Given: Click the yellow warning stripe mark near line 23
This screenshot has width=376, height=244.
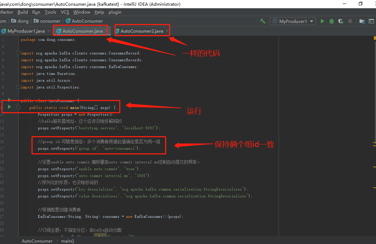Looking at the screenshot, I should [x=374, y=188].
